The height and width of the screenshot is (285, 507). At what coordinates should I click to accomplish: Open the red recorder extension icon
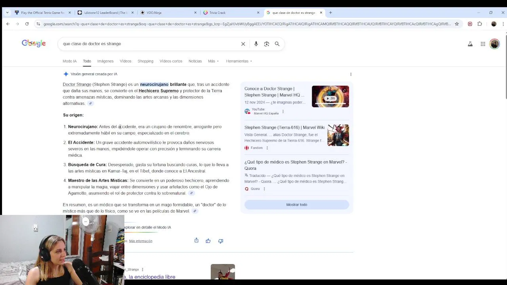tap(470, 24)
